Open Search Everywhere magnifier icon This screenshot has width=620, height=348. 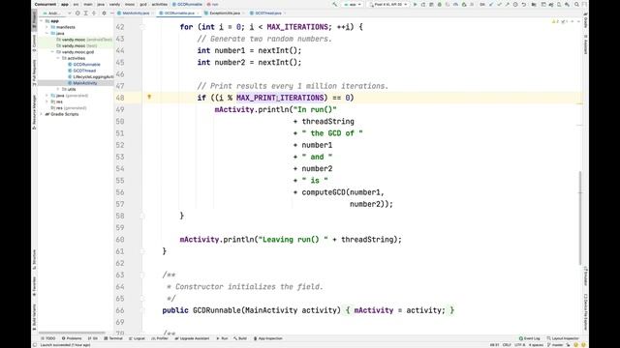coord(576,4)
